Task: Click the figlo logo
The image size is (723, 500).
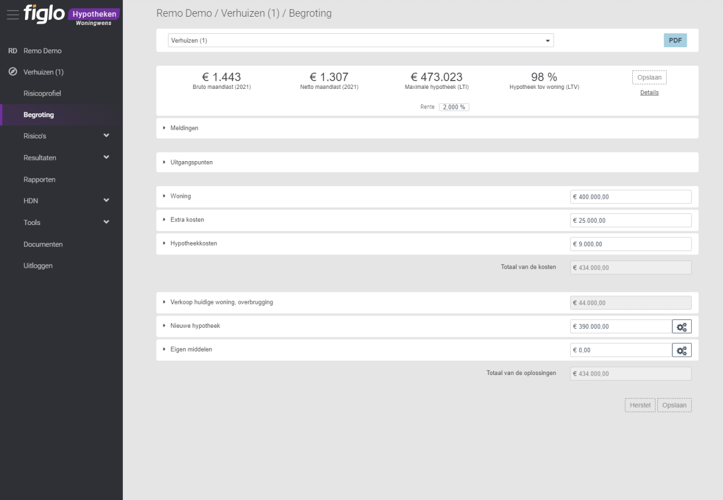Action: [x=44, y=14]
